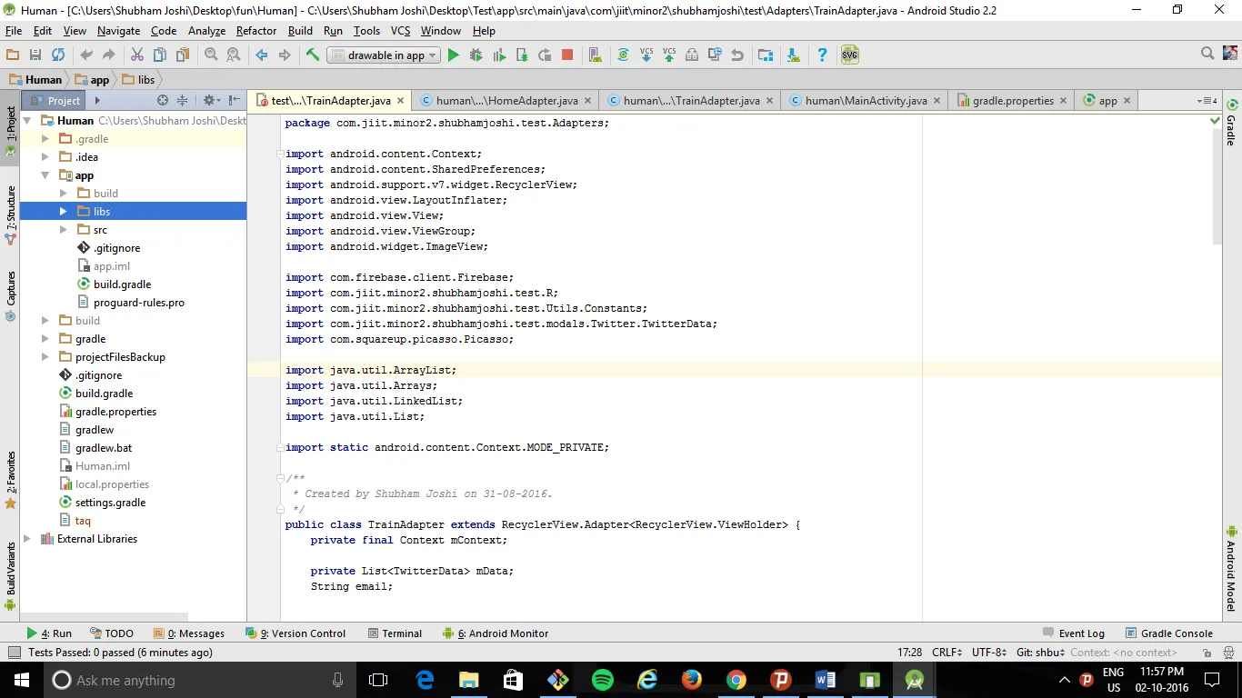Expand the .gradle folder arrow

pos(45,139)
